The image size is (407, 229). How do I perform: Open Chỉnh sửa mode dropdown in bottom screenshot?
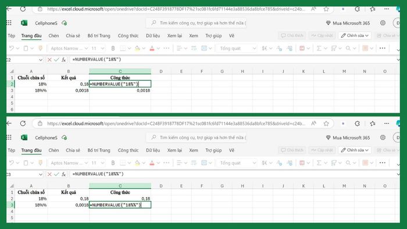pos(355,150)
